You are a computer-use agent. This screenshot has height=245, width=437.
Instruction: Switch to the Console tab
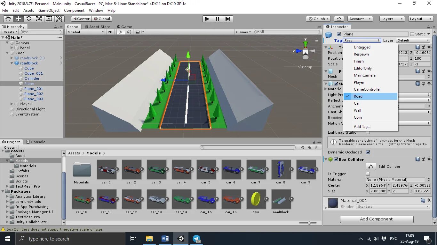pos(36,142)
